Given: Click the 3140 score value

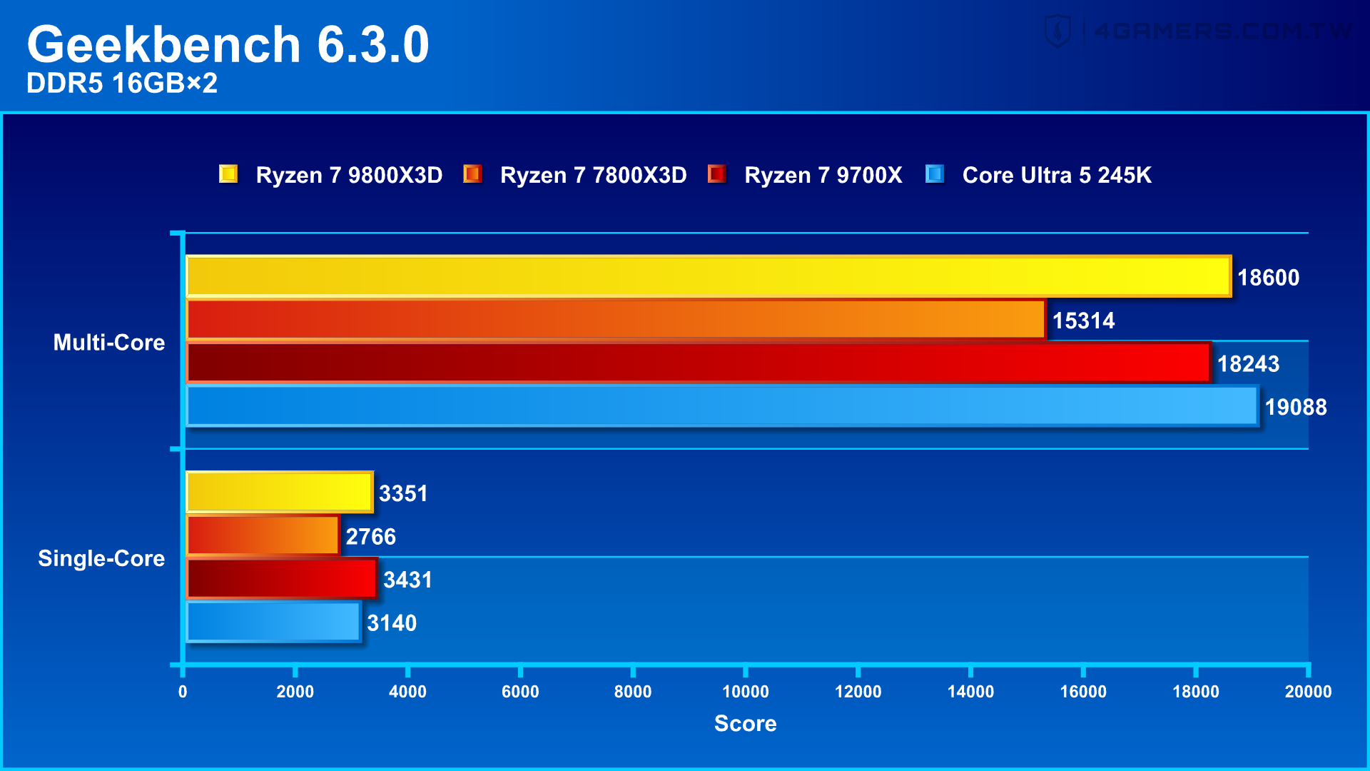Looking at the screenshot, I should (x=392, y=623).
